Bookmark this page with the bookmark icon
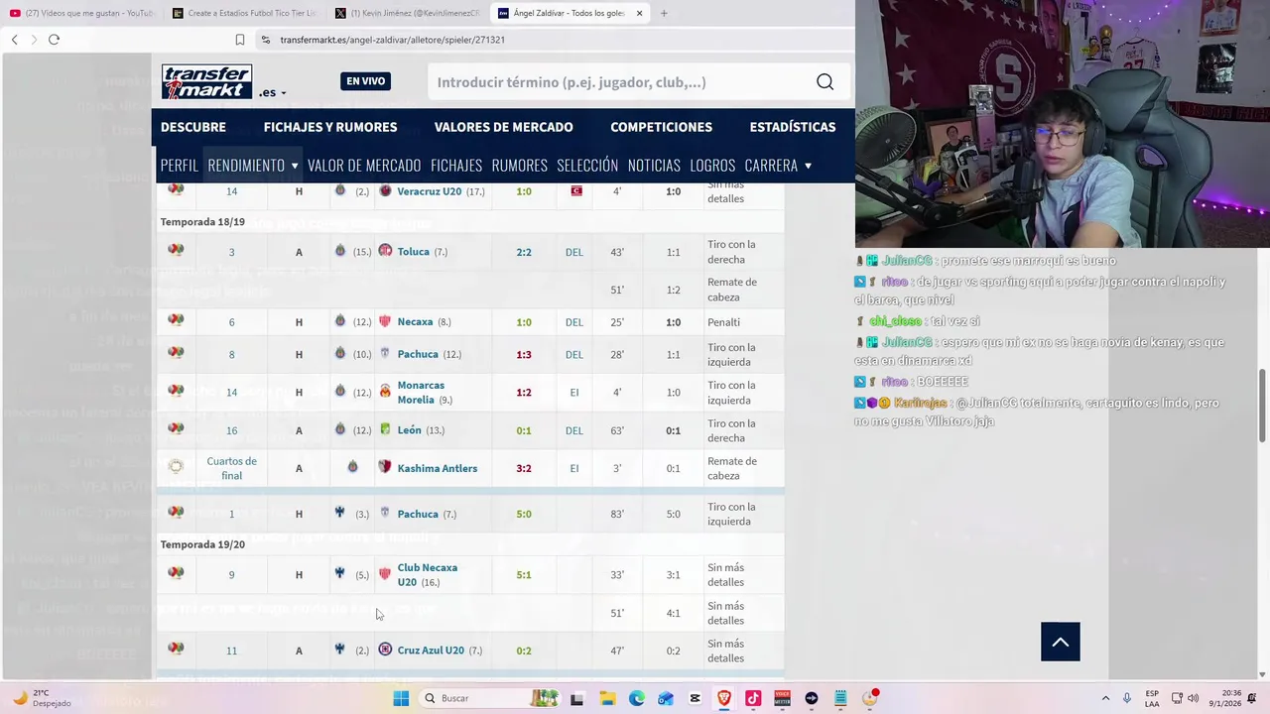The image size is (1270, 714). coord(240,40)
